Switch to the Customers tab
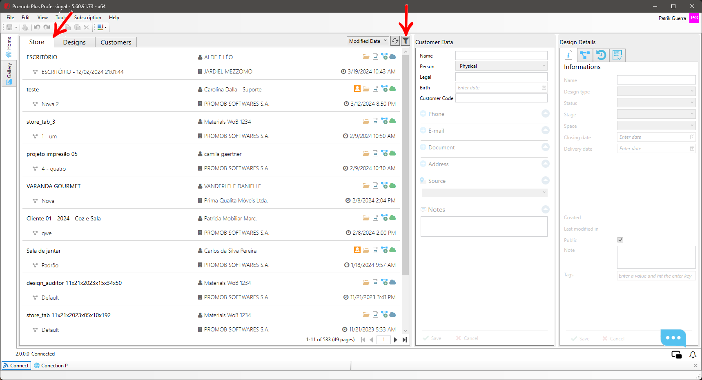 [x=116, y=42]
